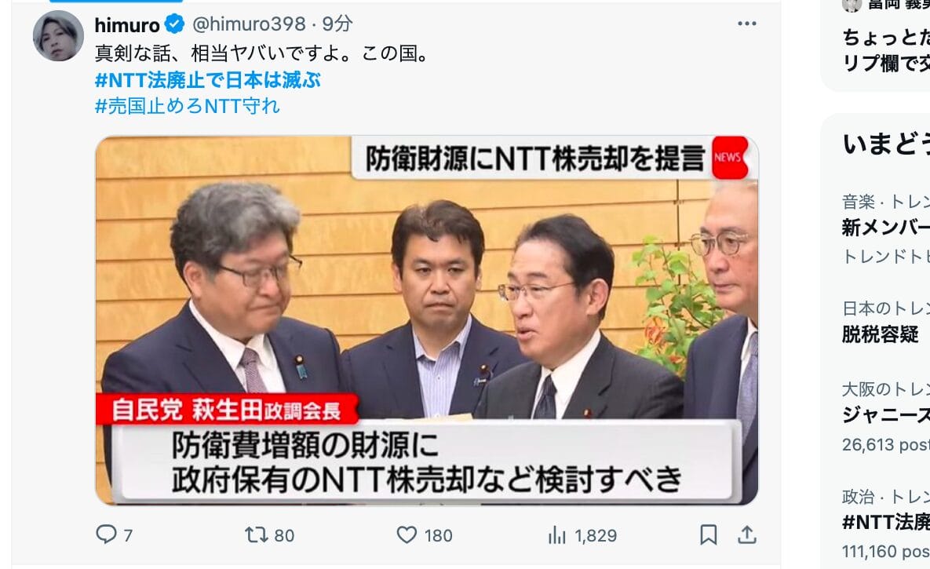Open share icon on the tweet
The image size is (930, 569).
(x=746, y=534)
